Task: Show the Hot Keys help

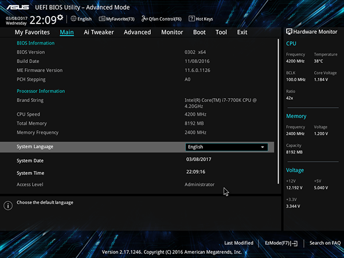Action: click(201, 19)
